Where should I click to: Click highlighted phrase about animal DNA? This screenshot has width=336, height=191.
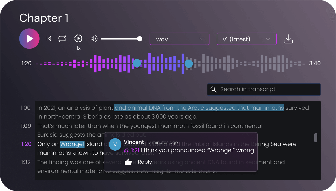click(199, 108)
